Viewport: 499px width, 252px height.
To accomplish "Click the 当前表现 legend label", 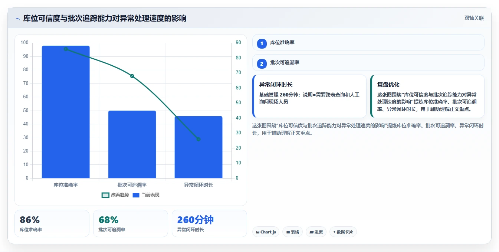I will coord(150,195).
